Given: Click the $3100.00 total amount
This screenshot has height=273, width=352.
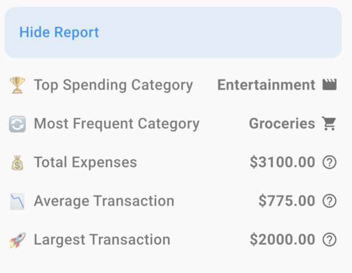Looking at the screenshot, I should coord(282,163).
